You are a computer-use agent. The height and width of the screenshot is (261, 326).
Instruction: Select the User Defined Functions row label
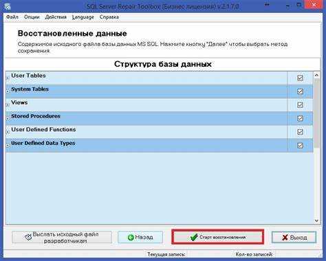click(43, 129)
